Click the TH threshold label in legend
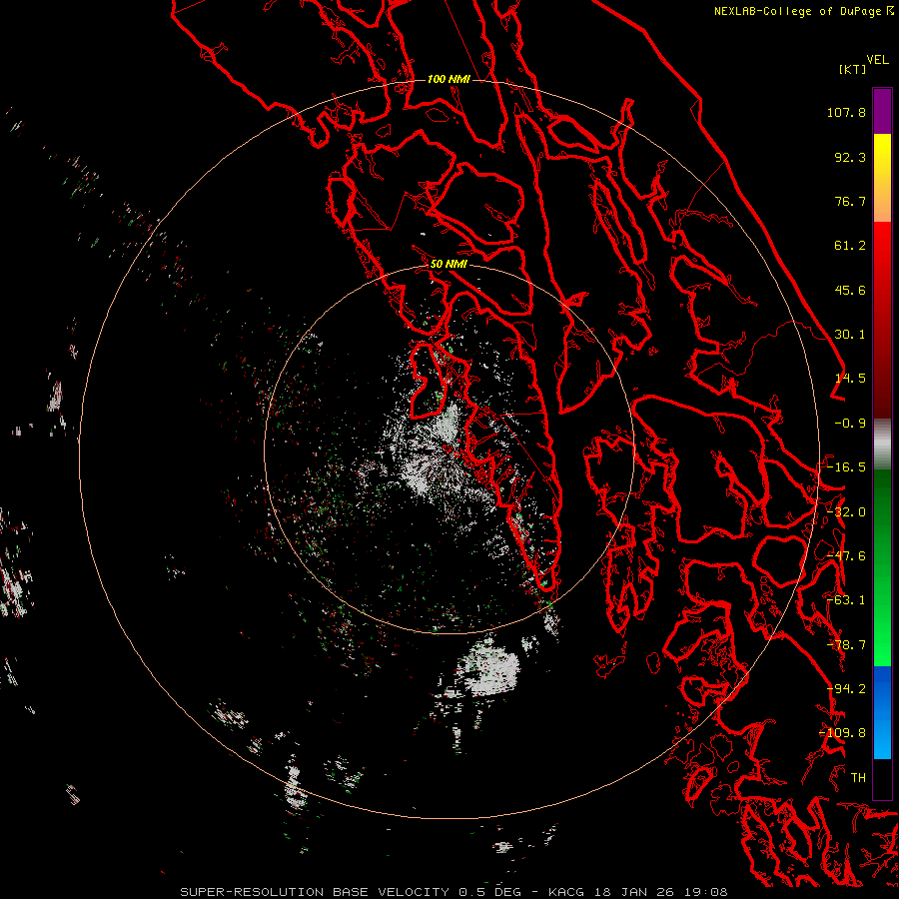This screenshot has width=899, height=899. click(x=858, y=778)
